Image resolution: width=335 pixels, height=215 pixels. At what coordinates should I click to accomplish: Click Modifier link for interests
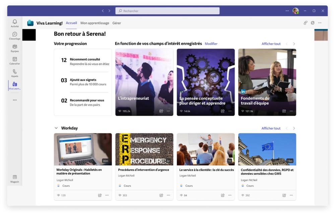pyautogui.click(x=211, y=44)
